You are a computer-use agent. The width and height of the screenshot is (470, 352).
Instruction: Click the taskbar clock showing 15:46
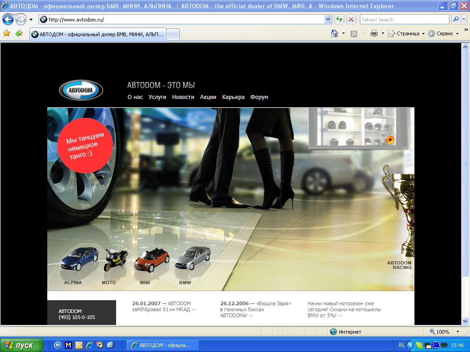pyautogui.click(x=457, y=345)
